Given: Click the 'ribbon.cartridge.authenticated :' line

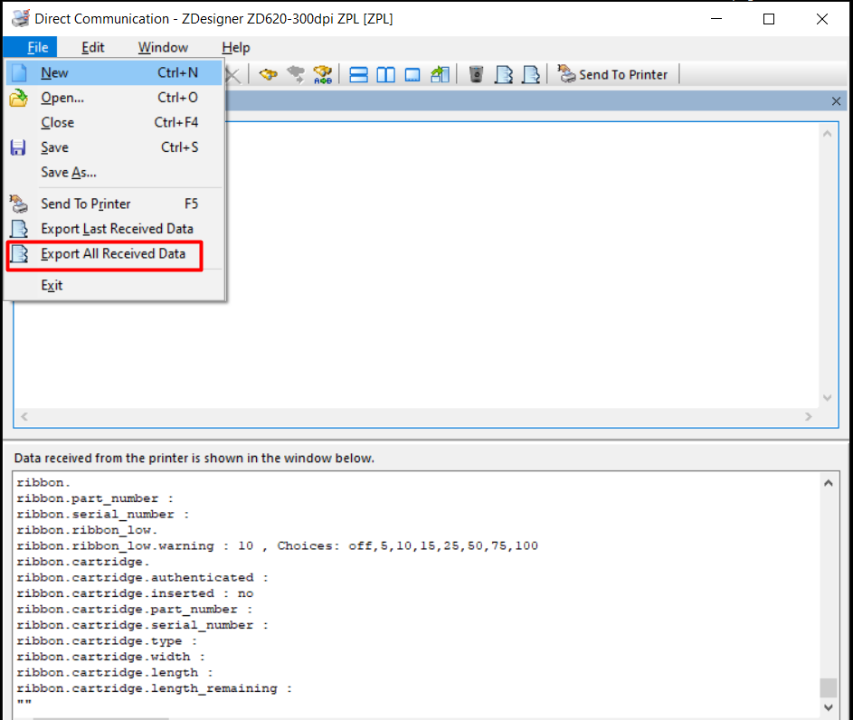Looking at the screenshot, I should (x=143, y=577).
